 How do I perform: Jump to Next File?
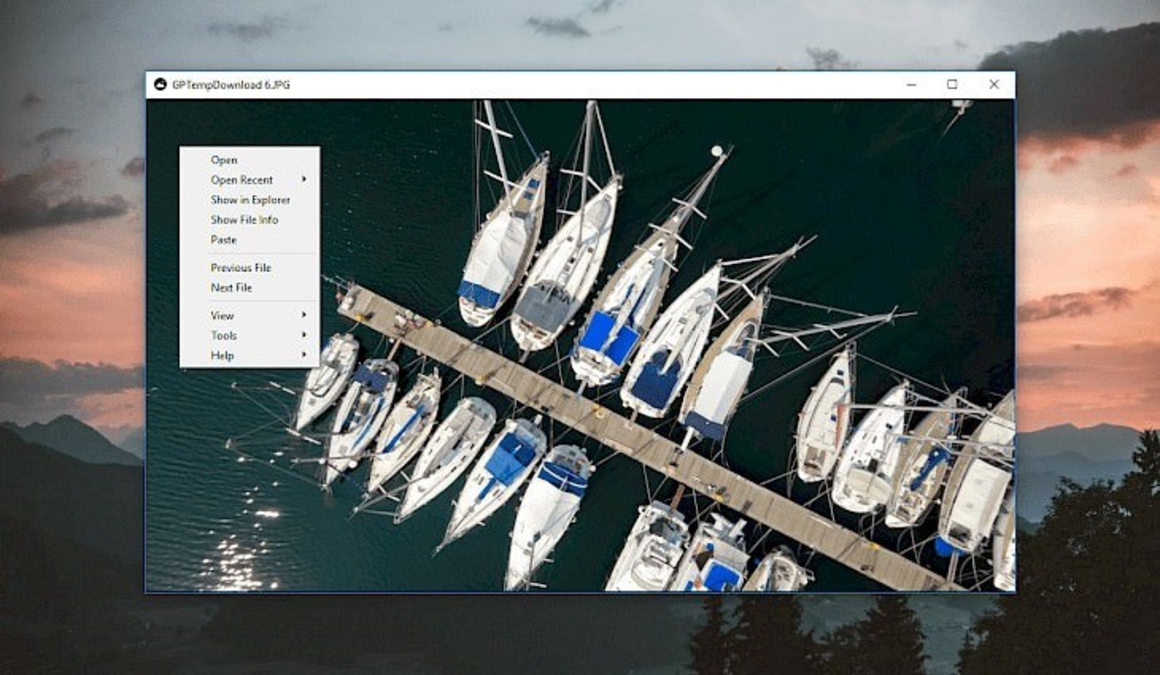tap(231, 287)
